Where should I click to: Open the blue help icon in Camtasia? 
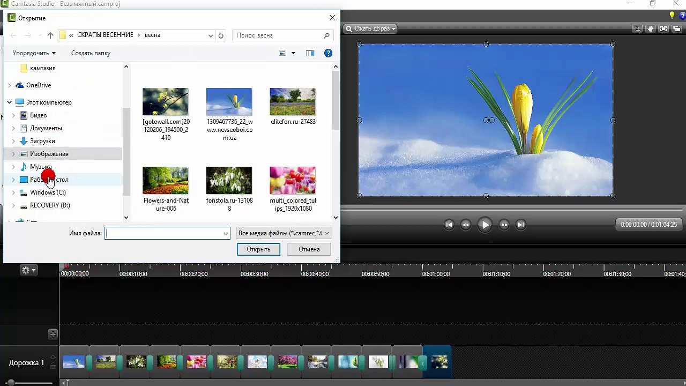[681, 16]
